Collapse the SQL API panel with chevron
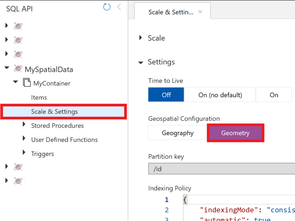Viewport: 295px width, 221px height. click(x=119, y=7)
